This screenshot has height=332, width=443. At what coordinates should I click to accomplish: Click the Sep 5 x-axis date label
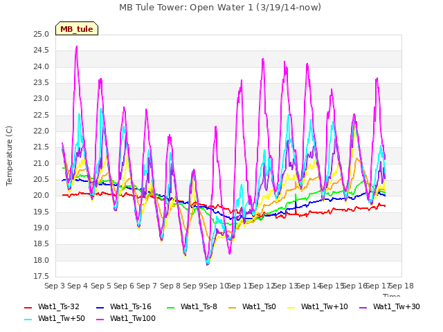tap(100, 286)
